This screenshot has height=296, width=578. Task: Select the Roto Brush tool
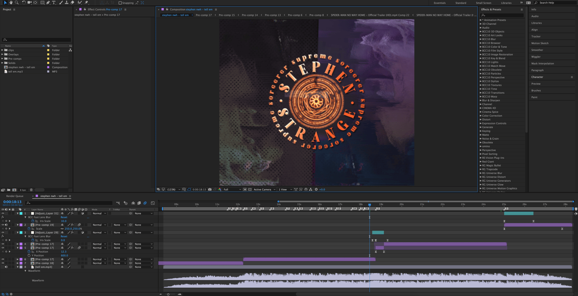(x=80, y=3)
